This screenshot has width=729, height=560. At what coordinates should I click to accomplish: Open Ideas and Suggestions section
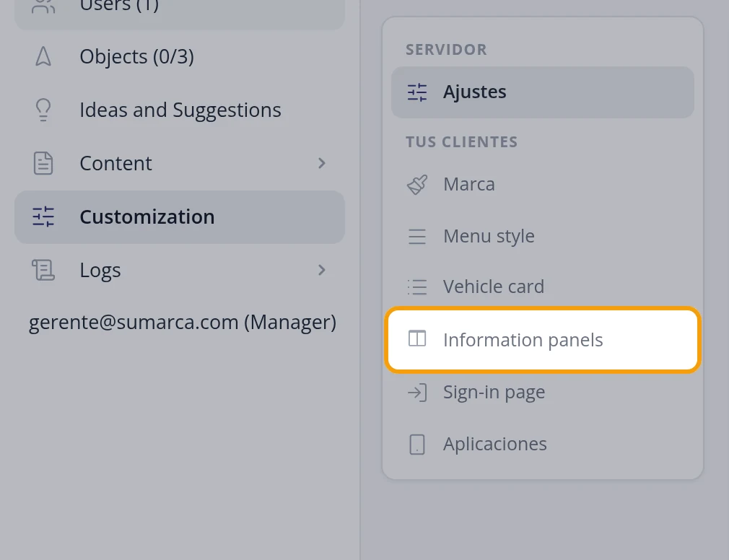coord(180,110)
